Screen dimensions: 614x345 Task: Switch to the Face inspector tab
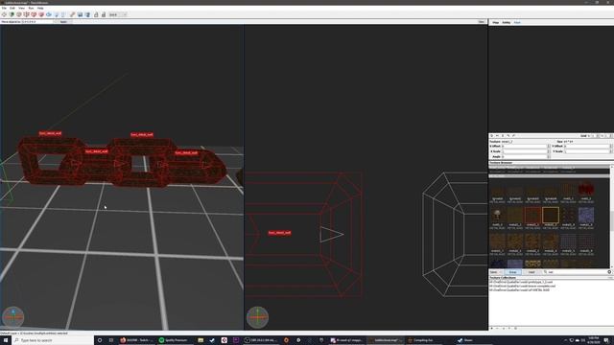[517, 23]
